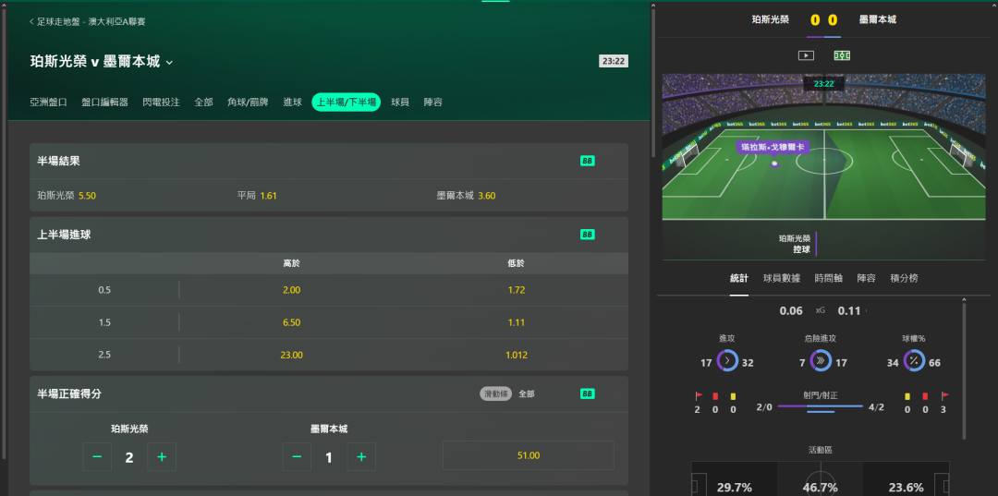Select the pitch view icon
This screenshot has width=998, height=496.
pyautogui.click(x=842, y=55)
